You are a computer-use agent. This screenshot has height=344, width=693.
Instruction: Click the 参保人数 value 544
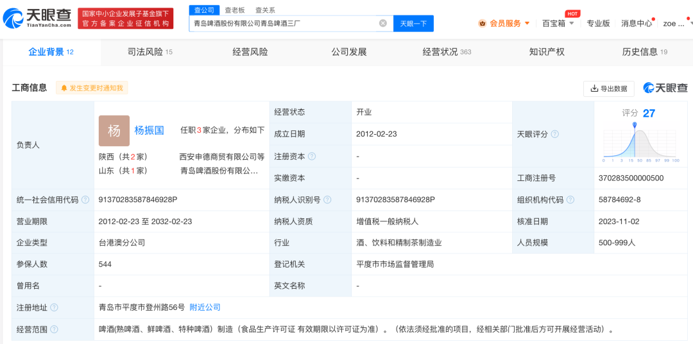click(105, 264)
